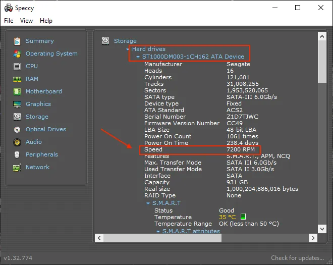Open the Storage section in sidebar
This screenshot has height=265, width=333.
pyautogui.click(x=37, y=117)
